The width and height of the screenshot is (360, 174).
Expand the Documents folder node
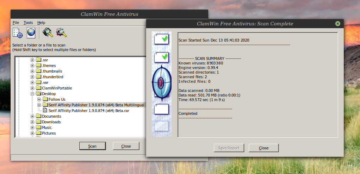[x=32, y=116]
